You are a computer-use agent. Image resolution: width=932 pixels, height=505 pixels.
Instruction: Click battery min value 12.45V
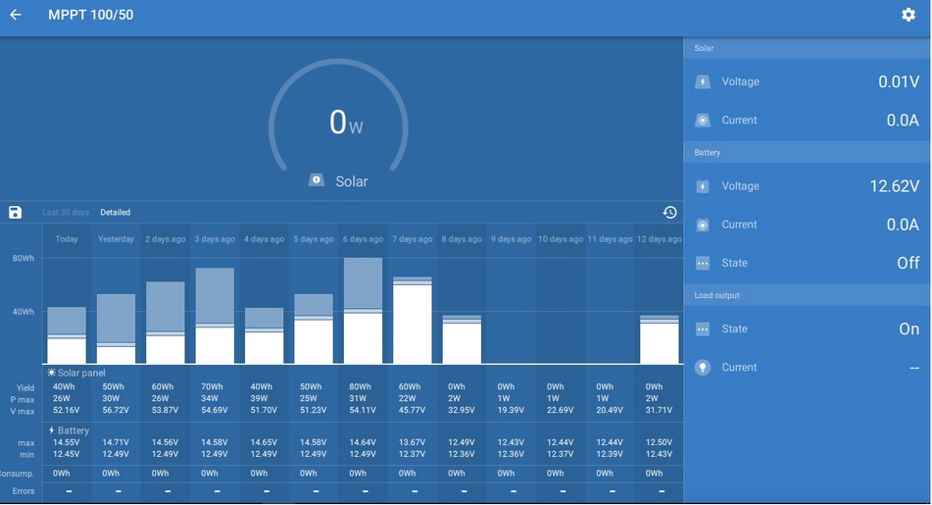66,454
